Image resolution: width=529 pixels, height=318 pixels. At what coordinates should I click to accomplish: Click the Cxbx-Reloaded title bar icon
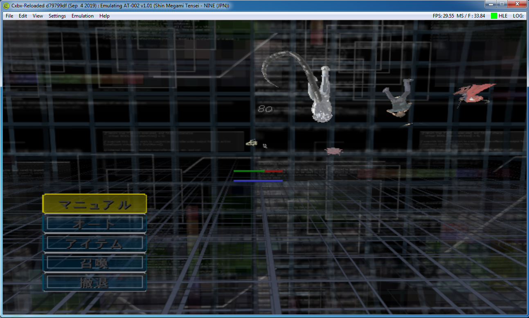point(6,5)
